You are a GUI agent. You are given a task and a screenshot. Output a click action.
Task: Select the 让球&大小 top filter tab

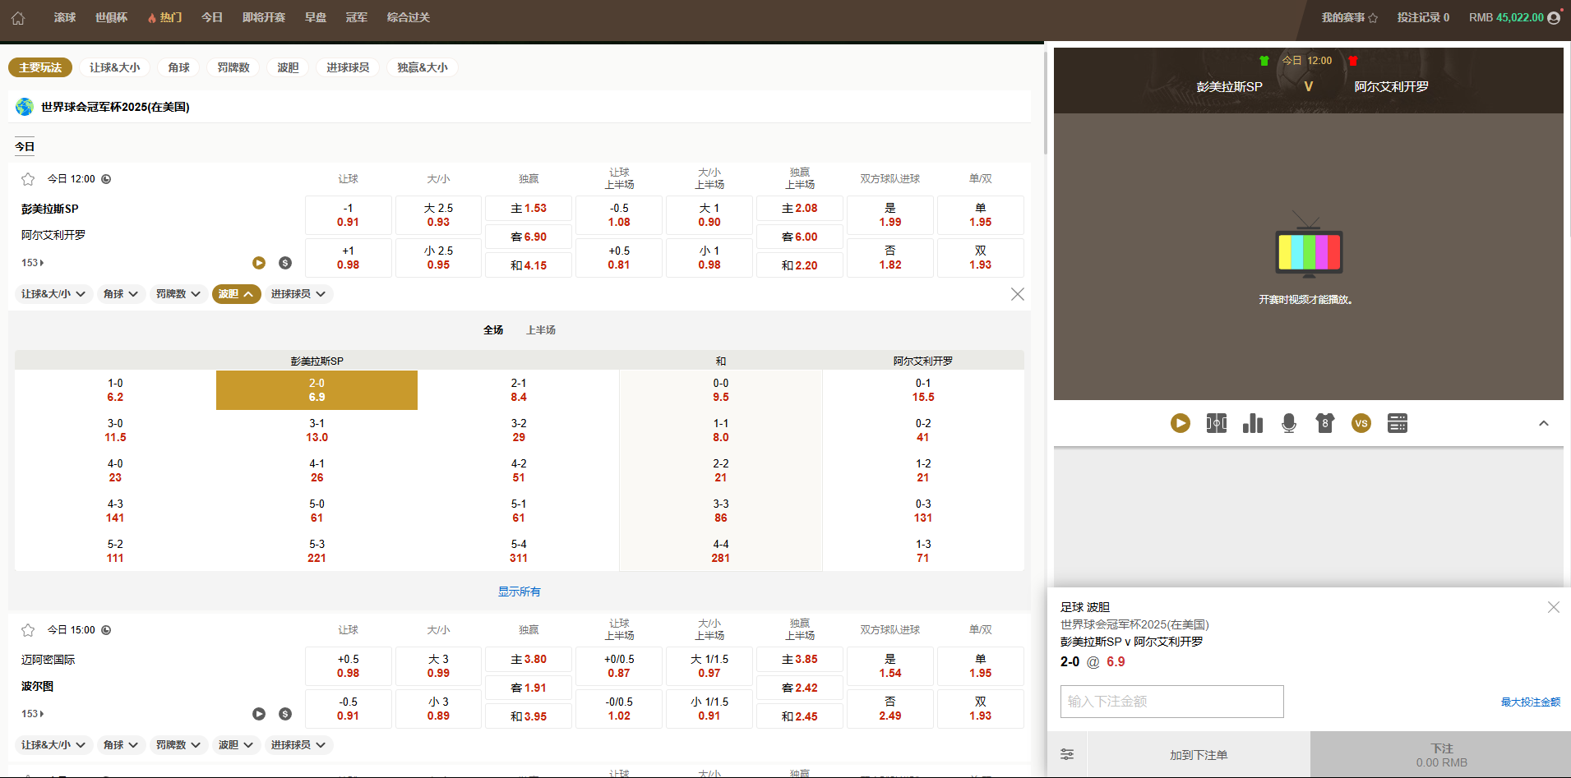(x=115, y=67)
